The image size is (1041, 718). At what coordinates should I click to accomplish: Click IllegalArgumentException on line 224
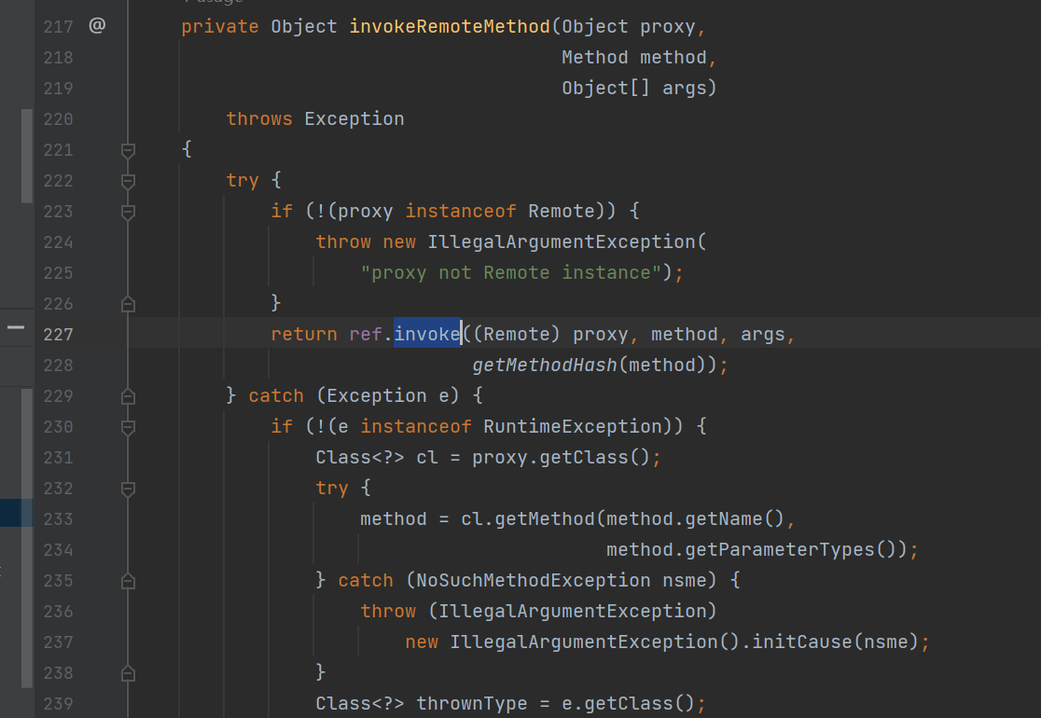(x=561, y=242)
